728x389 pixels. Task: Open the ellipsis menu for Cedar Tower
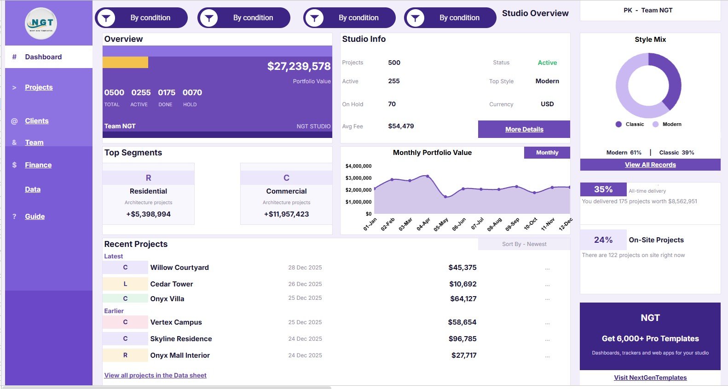547,285
